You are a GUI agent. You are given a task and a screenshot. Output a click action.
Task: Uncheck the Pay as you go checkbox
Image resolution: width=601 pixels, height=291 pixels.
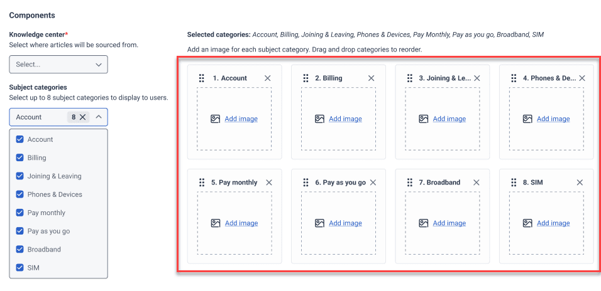point(20,231)
